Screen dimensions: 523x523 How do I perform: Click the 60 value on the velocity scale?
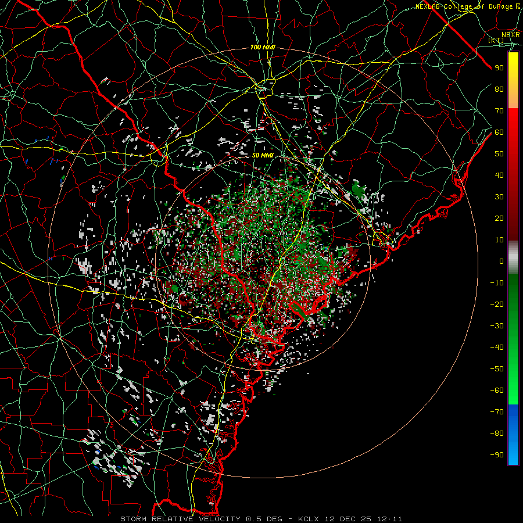499,132
